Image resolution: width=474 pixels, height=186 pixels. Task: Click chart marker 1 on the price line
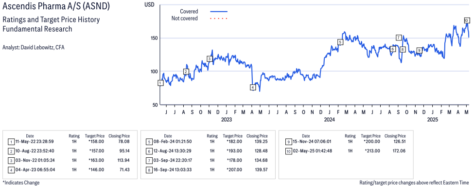[x=160, y=83]
